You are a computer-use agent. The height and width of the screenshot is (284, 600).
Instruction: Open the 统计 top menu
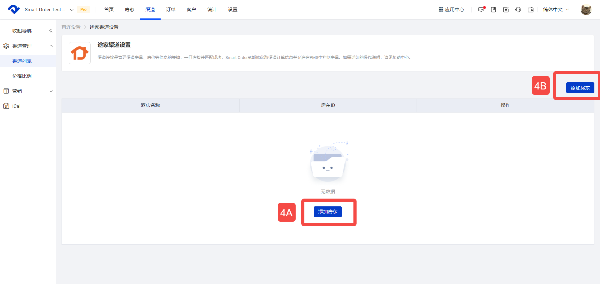tap(212, 10)
